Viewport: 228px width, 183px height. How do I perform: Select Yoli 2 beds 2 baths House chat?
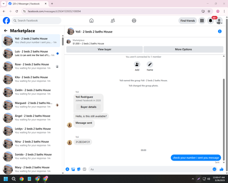click(31, 41)
